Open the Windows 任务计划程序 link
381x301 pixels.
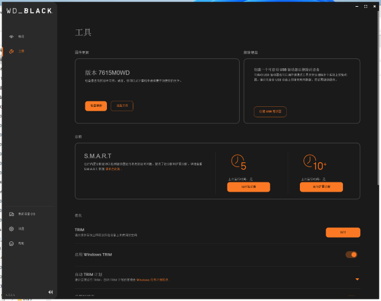pyautogui.click(x=152, y=280)
